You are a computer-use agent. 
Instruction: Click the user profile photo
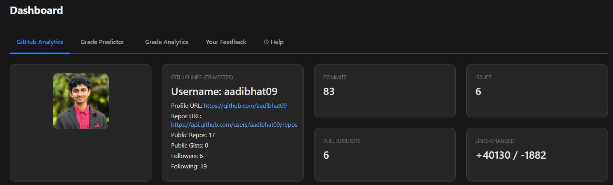point(81,101)
